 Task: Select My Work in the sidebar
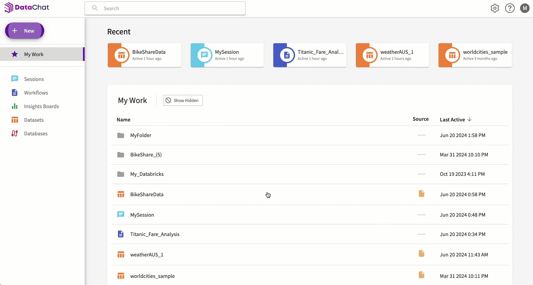pyautogui.click(x=42, y=54)
